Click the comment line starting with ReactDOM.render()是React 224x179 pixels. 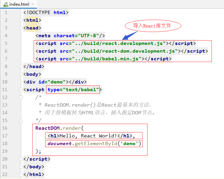coord(95,105)
